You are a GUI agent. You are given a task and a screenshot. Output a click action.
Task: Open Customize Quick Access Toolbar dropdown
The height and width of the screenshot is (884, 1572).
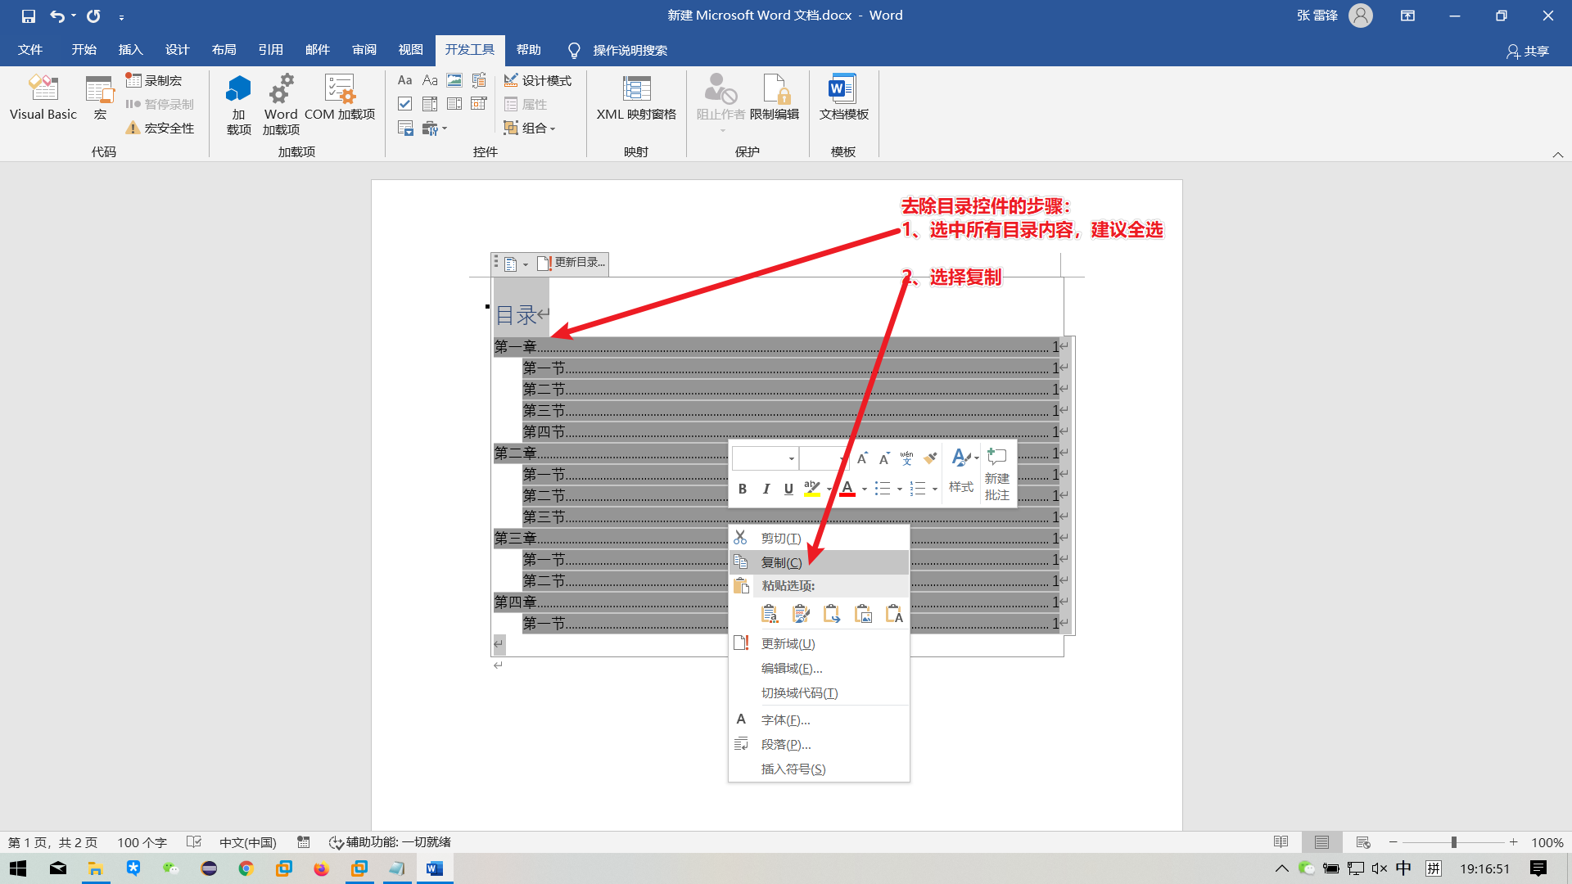coord(121,16)
